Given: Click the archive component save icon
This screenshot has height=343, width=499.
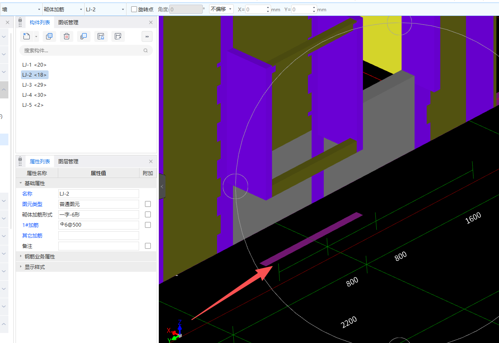Looking at the screenshot, I should (x=101, y=36).
